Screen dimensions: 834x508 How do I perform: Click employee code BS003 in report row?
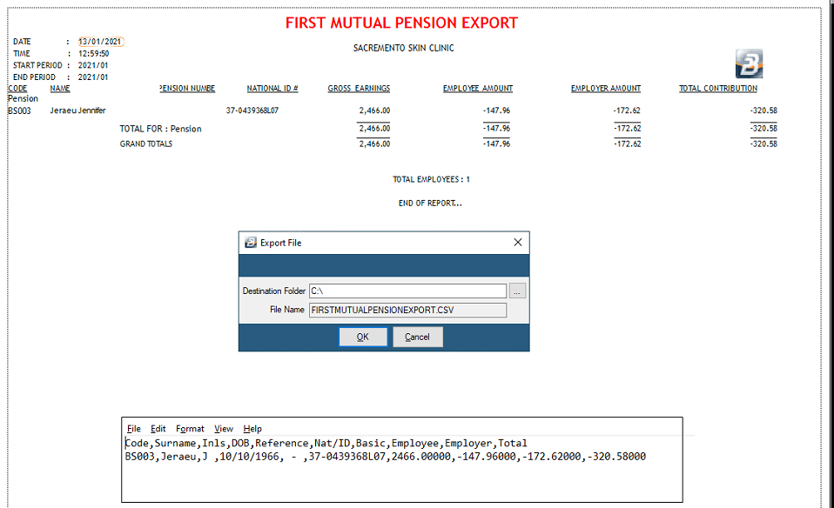pyautogui.click(x=20, y=110)
